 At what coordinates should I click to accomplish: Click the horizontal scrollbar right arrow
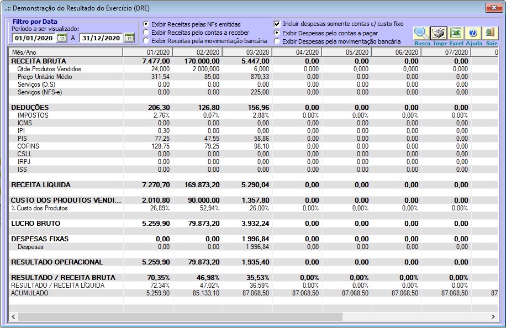point(493,317)
